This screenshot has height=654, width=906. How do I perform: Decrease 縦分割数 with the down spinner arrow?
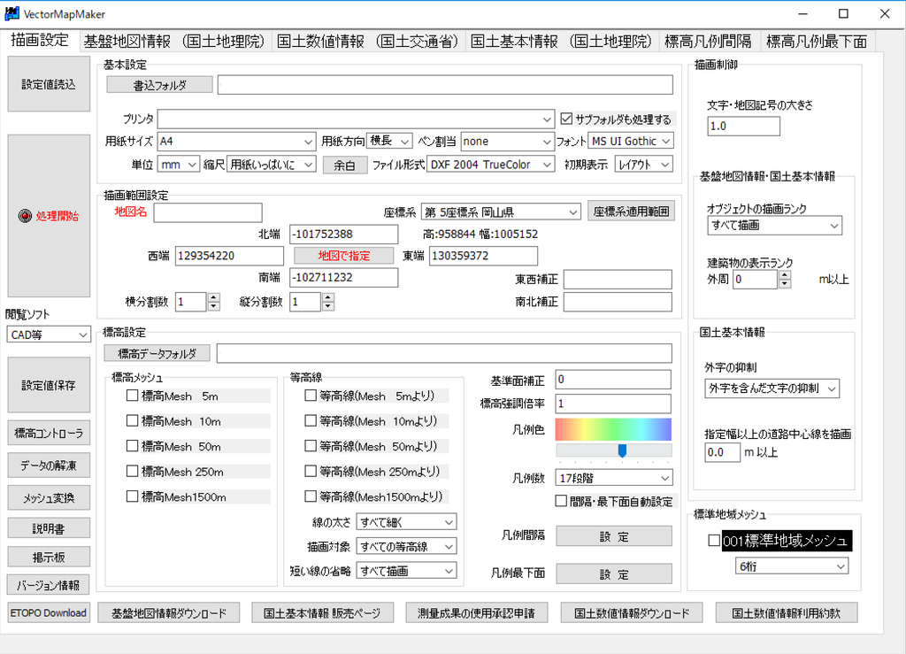pos(328,307)
